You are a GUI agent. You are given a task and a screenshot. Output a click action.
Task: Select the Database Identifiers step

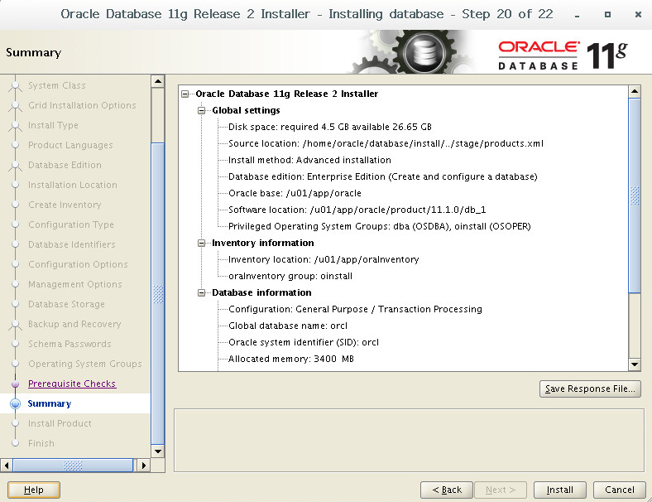click(72, 244)
